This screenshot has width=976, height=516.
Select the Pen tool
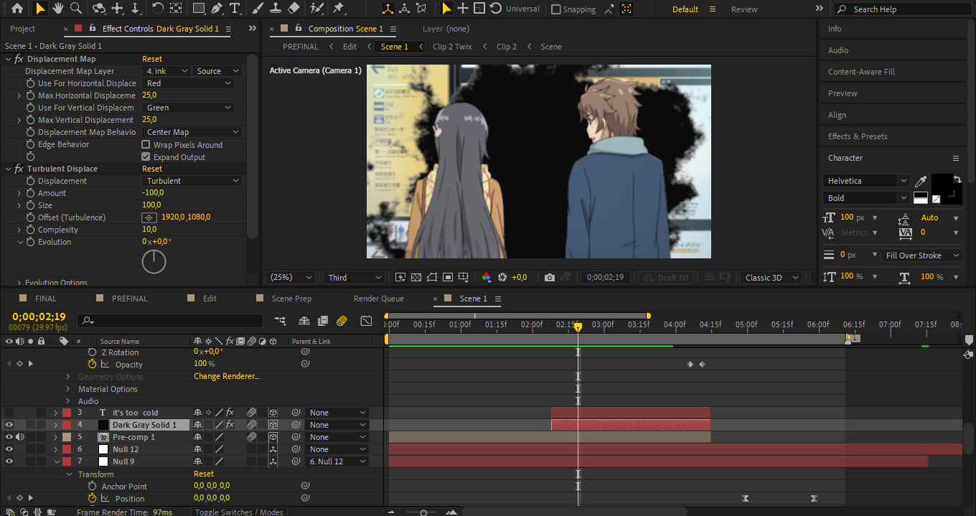pyautogui.click(x=217, y=9)
